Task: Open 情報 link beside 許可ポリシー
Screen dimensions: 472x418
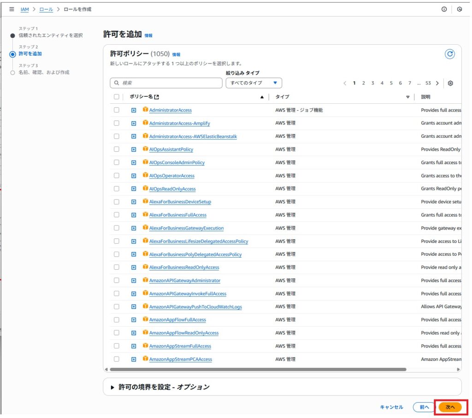Action: coord(176,54)
